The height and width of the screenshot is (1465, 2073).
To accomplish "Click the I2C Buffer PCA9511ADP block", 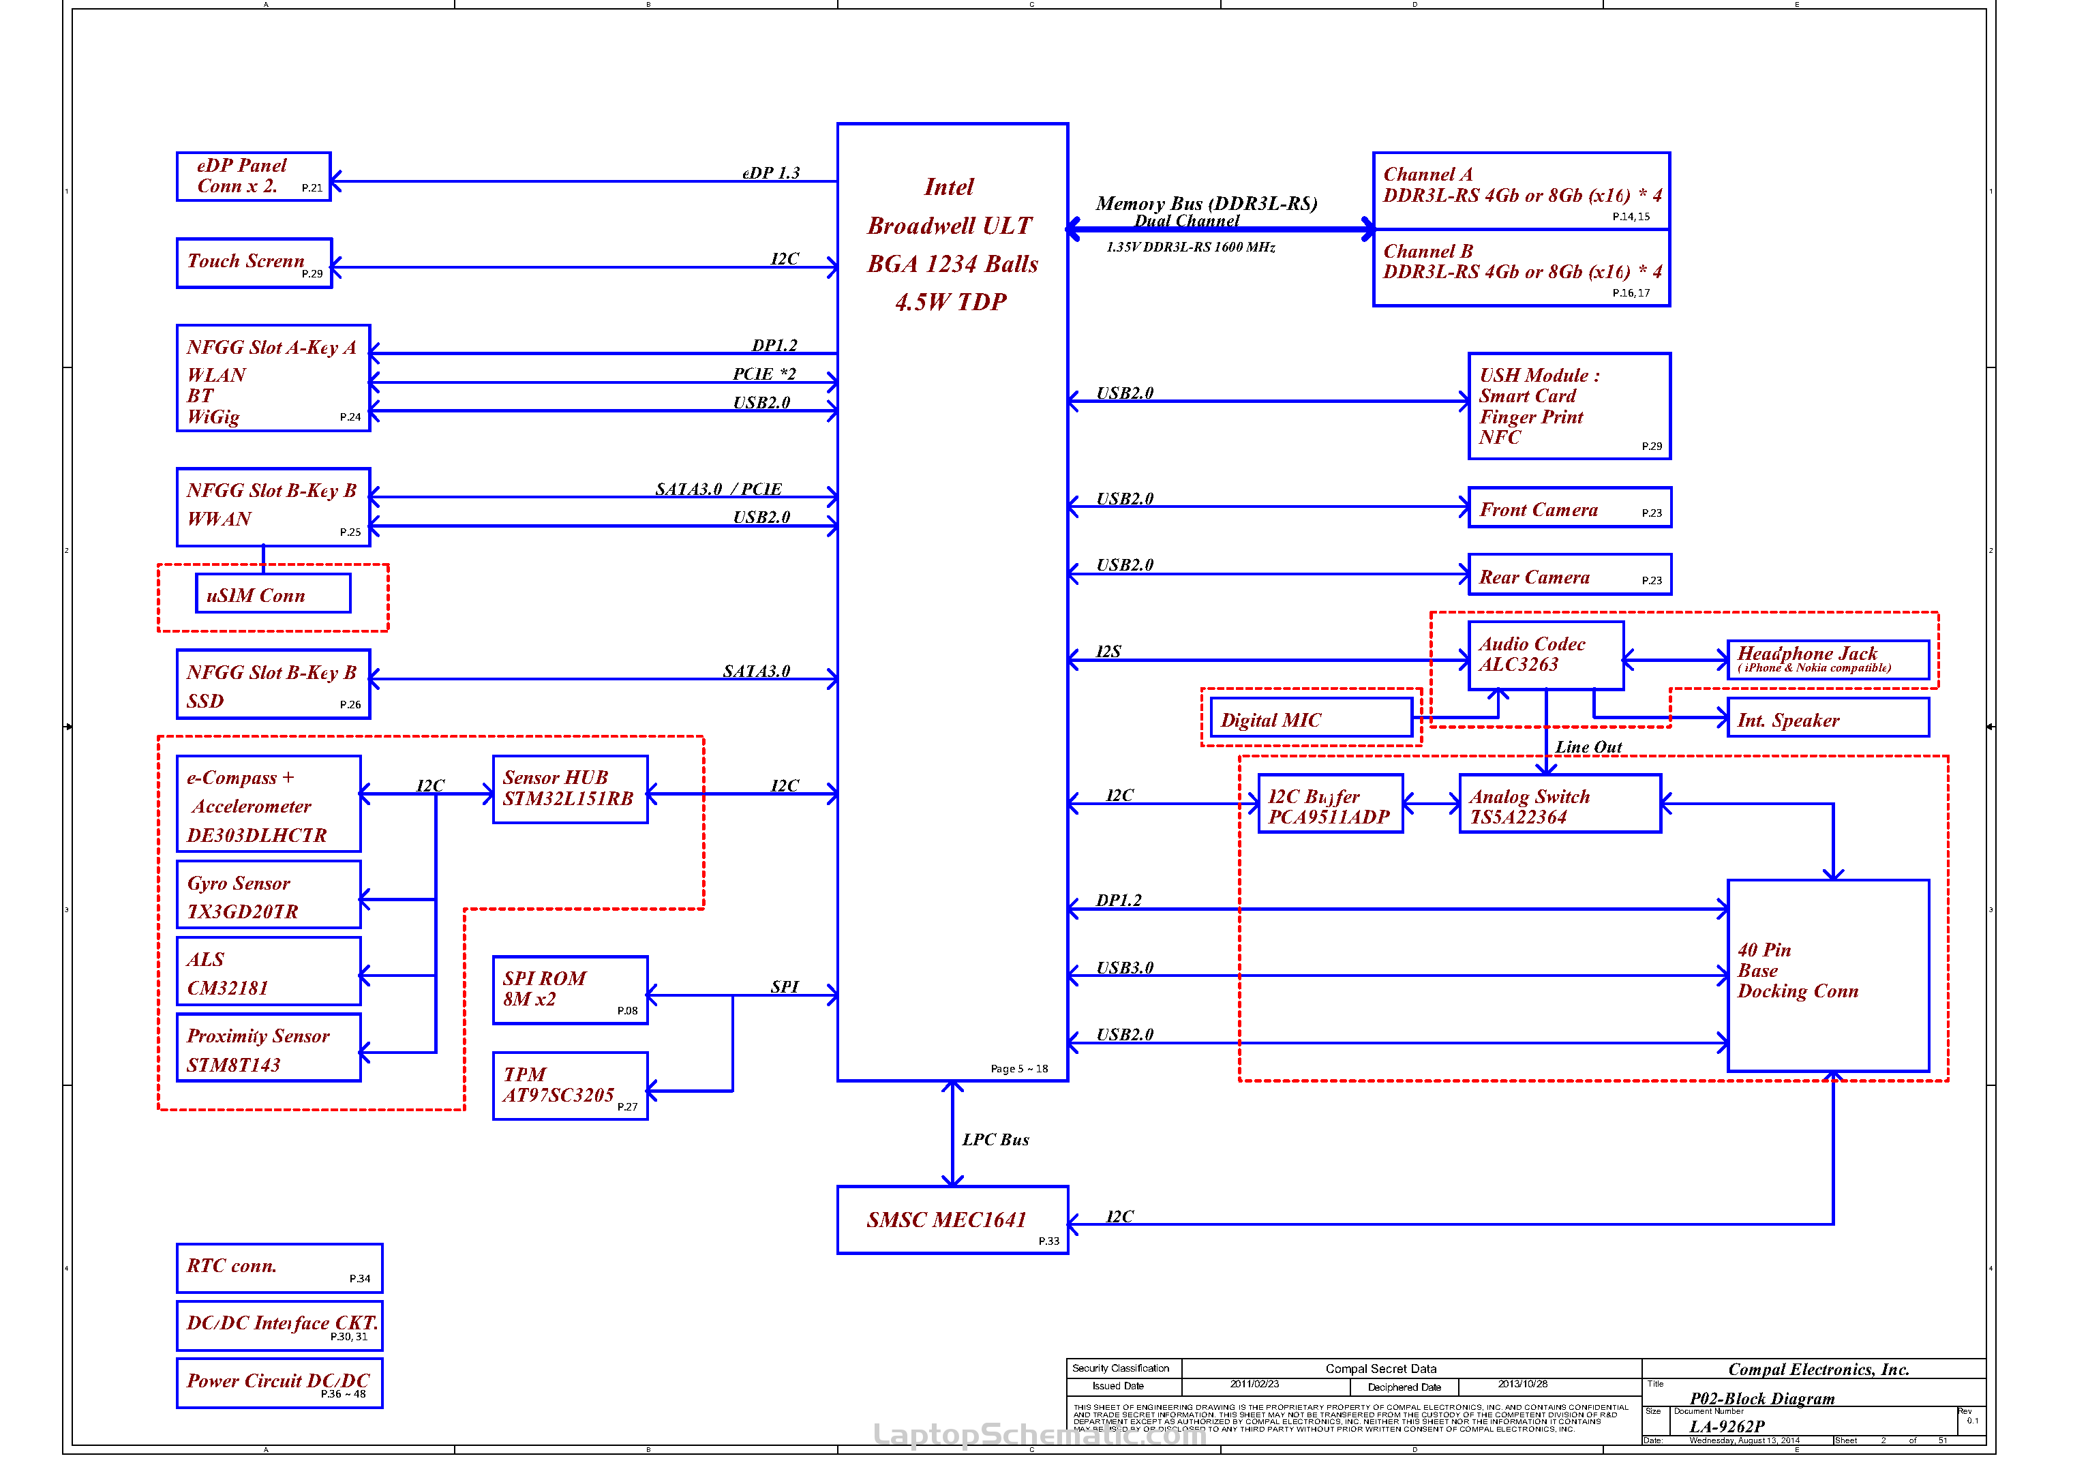I will (x=1331, y=804).
